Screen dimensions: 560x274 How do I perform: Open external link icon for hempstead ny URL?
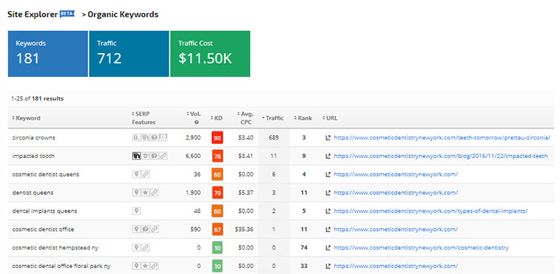(x=328, y=247)
